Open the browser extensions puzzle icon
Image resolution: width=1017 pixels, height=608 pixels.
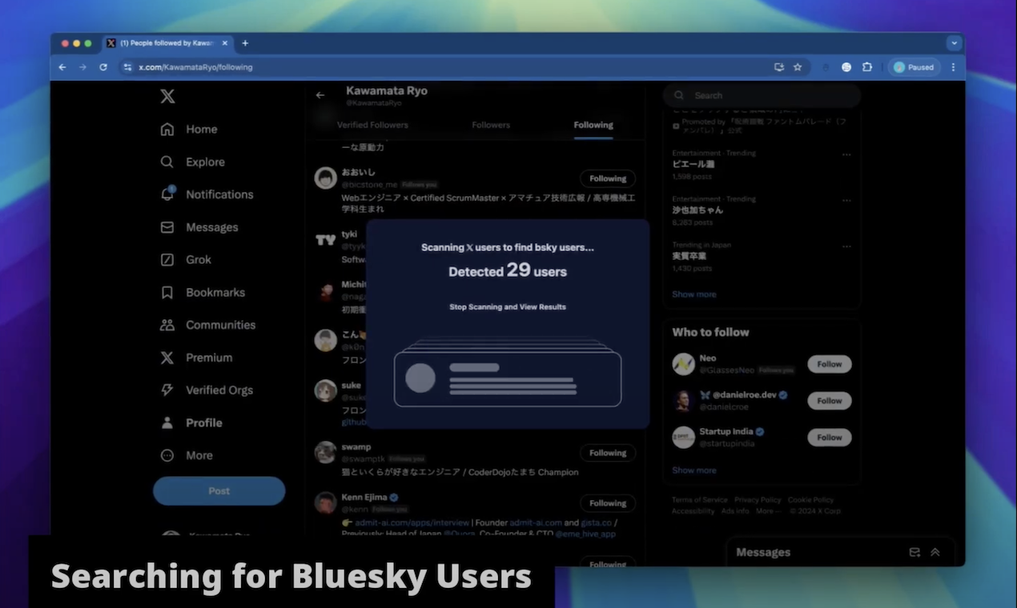coord(867,67)
